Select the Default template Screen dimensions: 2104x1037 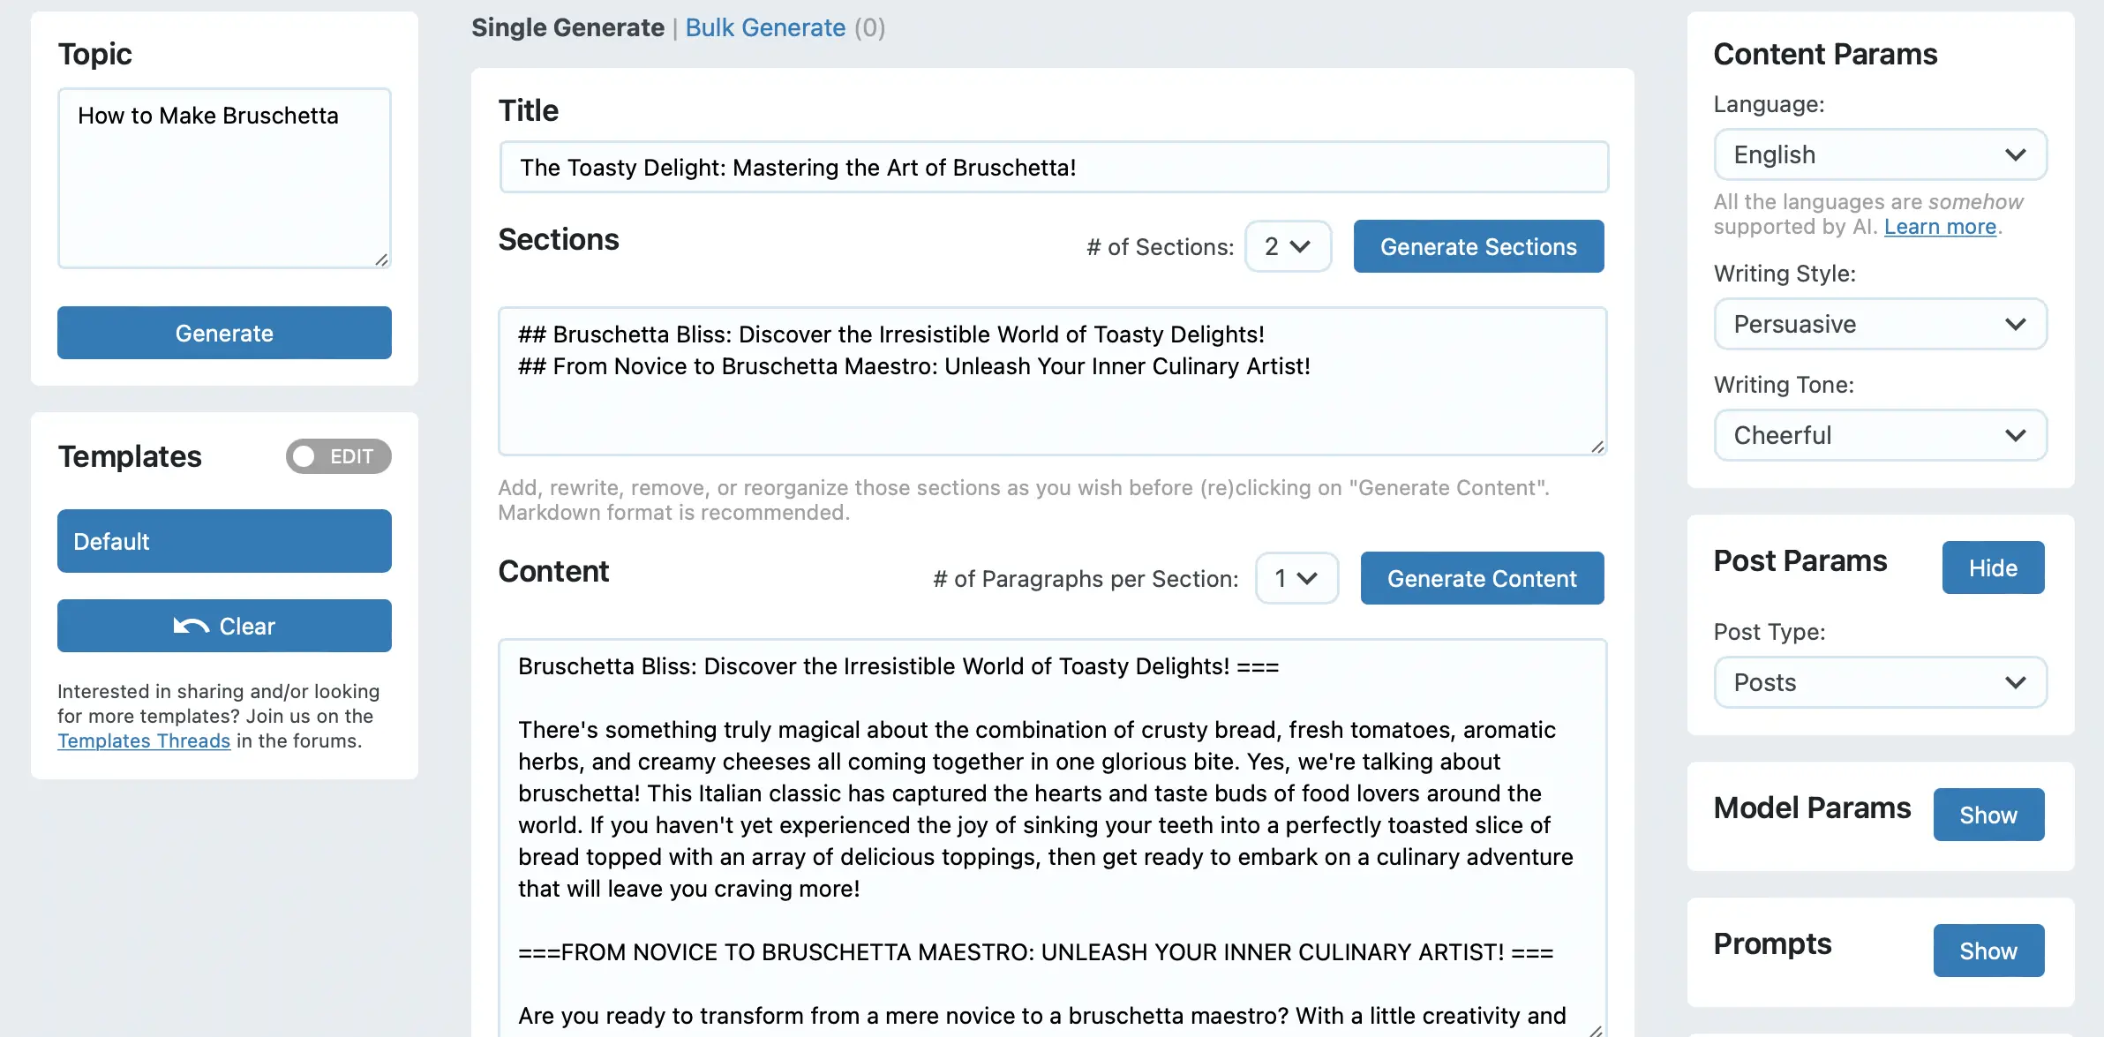pyautogui.click(x=224, y=541)
